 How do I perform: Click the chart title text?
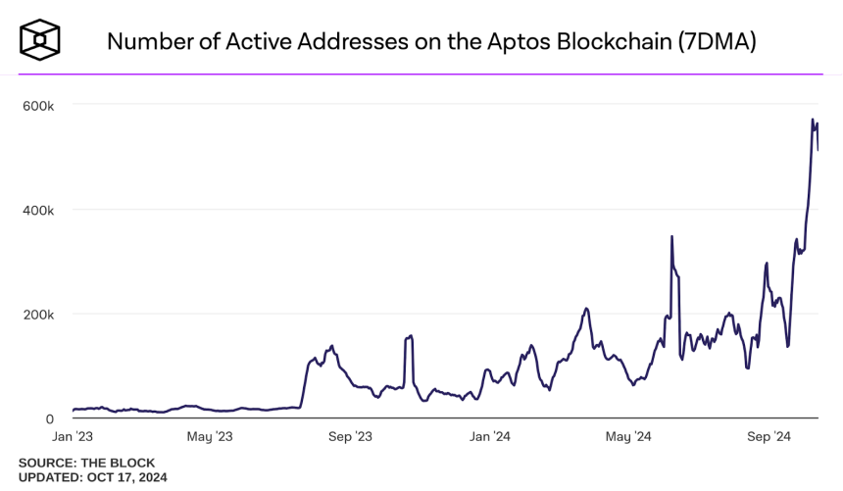431,41
